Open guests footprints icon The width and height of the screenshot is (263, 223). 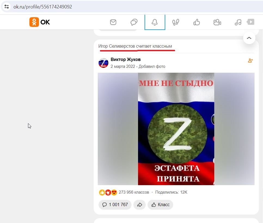(x=176, y=22)
